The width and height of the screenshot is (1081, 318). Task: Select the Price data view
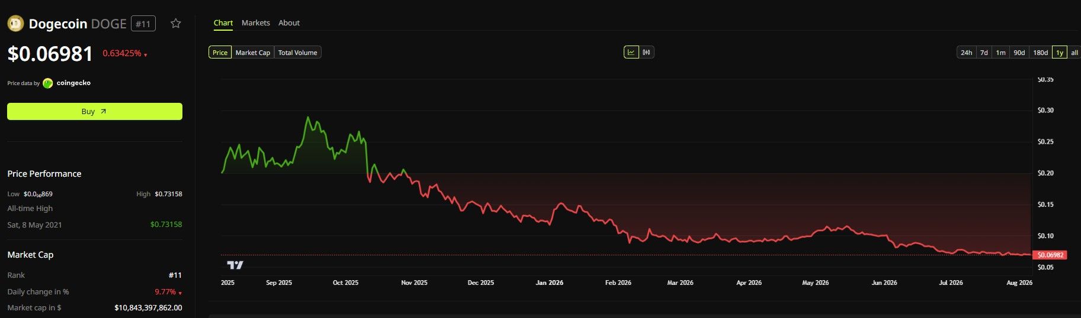click(x=220, y=53)
